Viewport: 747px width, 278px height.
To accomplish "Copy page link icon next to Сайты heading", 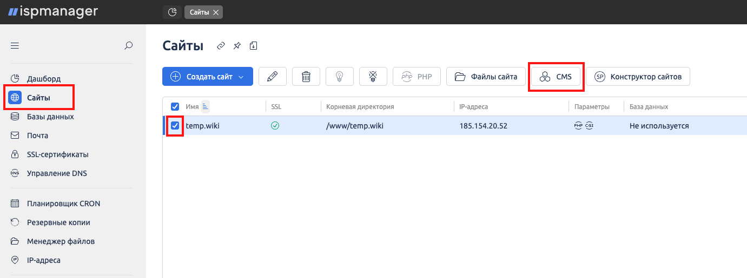I will [x=221, y=46].
